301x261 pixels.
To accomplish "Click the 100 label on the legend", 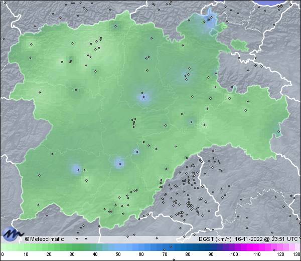I will (234, 254).
